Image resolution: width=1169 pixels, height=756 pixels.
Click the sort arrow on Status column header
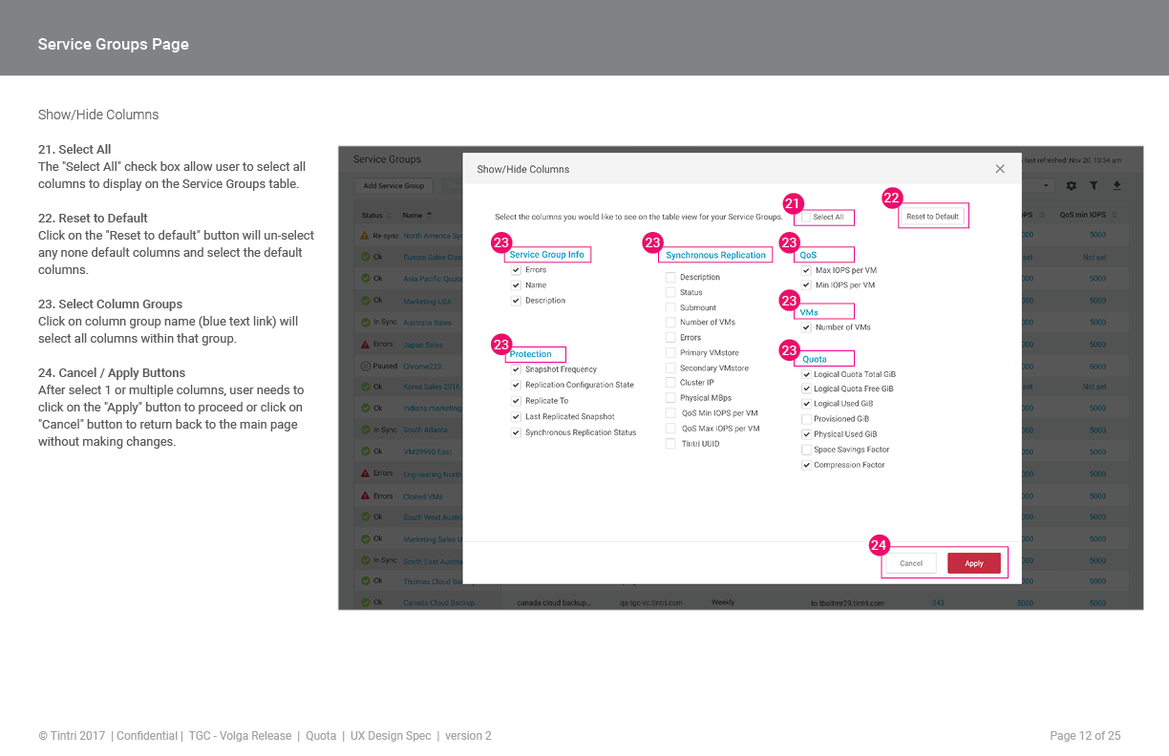(x=389, y=215)
